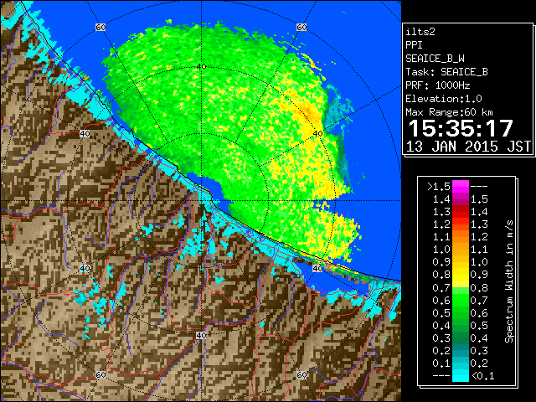Click the 60 range label in the southwest
Screen dimensions: 536x402
(x=100, y=374)
